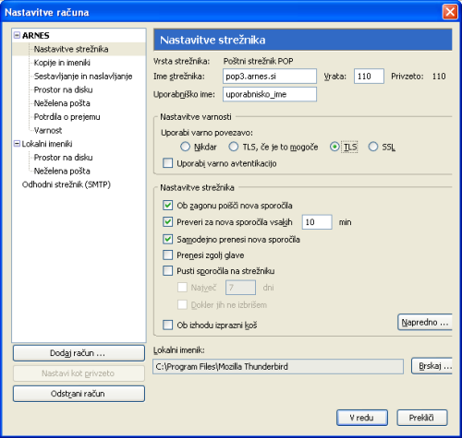Viewport: 462px width, 438px height.
Task: Enable Uporabi varno avtentikacijo checkbox
Action: tap(167, 163)
